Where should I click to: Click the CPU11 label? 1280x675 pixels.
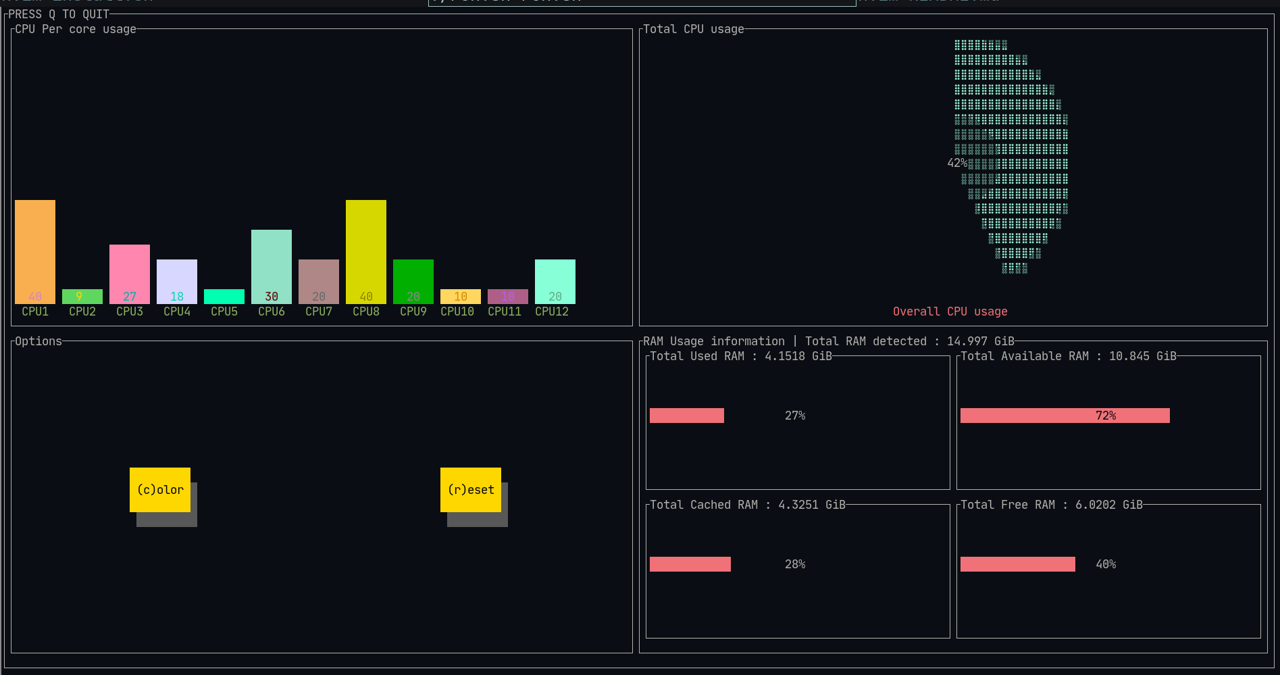tap(505, 311)
